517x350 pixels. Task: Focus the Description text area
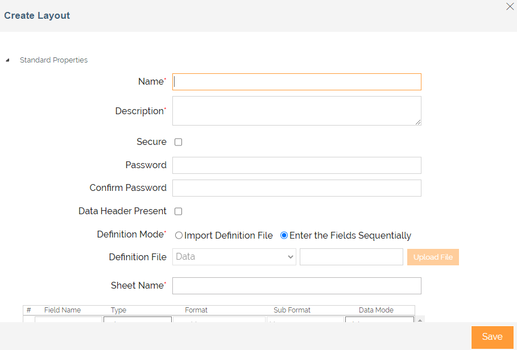(296, 111)
